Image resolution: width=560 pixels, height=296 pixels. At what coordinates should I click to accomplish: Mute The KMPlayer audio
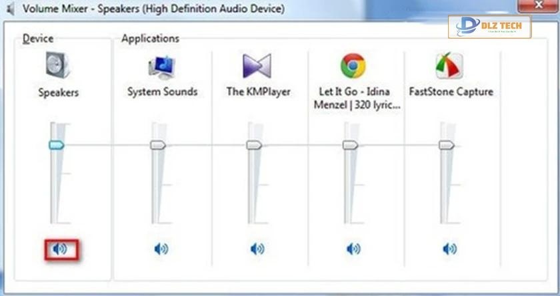point(257,249)
